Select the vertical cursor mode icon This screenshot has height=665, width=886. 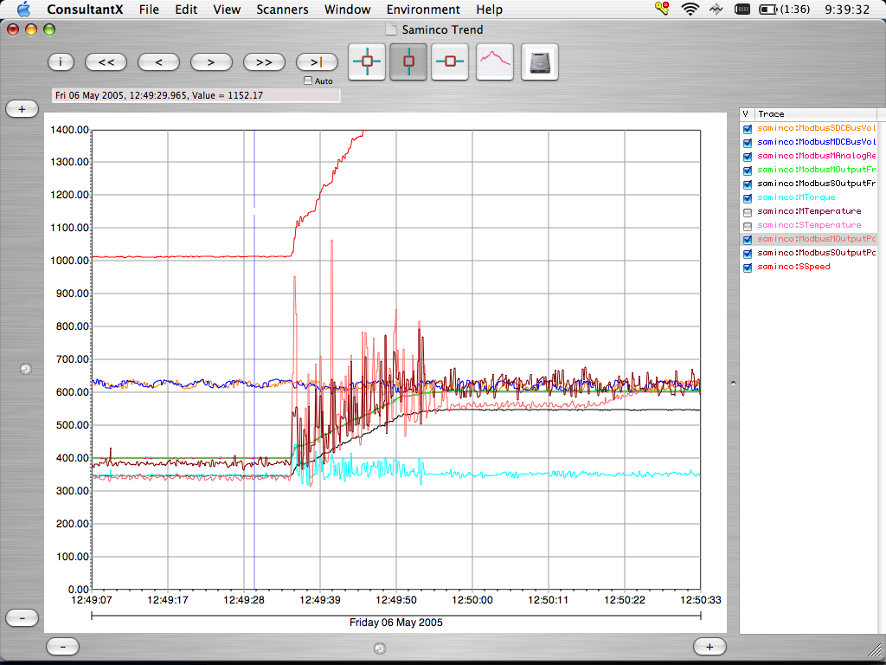408,61
